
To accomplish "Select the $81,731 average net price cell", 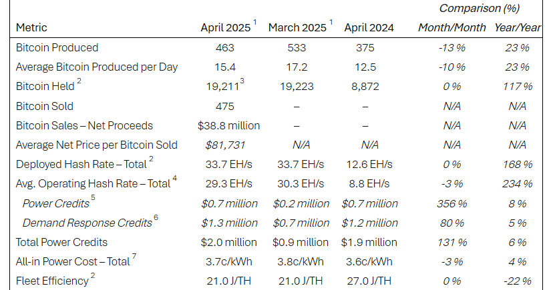I will coord(228,145).
